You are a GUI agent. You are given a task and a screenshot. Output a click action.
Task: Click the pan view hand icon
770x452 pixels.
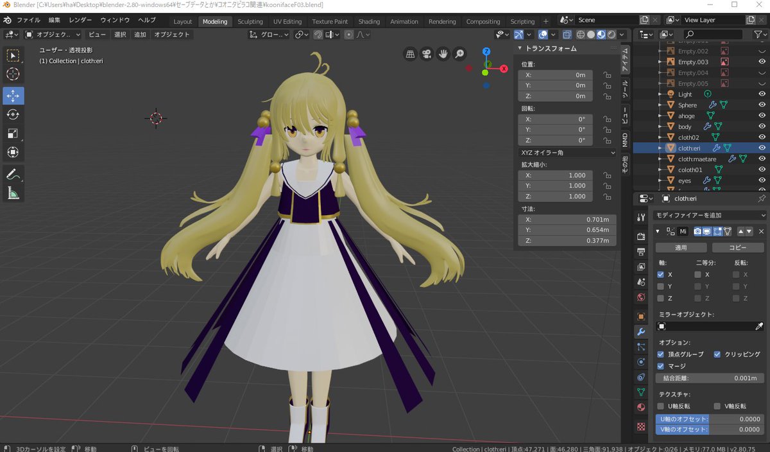[x=443, y=55]
